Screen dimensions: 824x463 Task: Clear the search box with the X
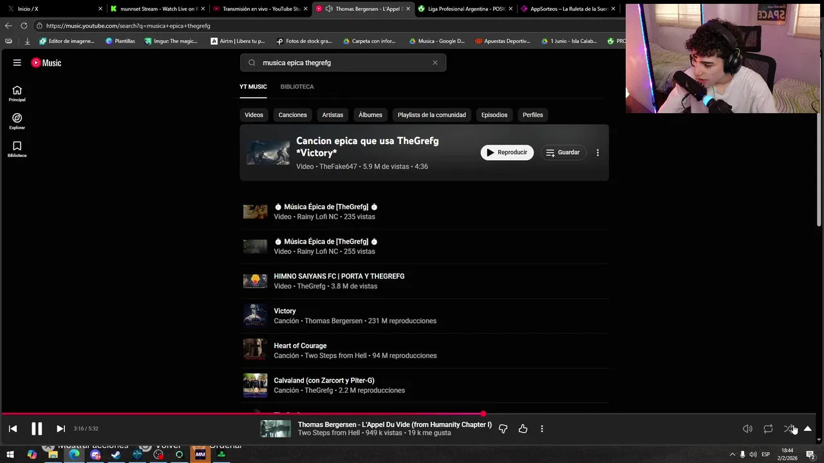(435, 62)
